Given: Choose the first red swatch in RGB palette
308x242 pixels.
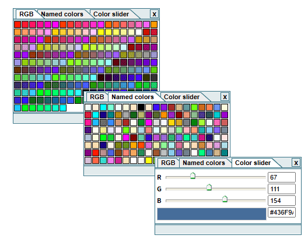Looking at the screenshot, I should click(17, 24).
